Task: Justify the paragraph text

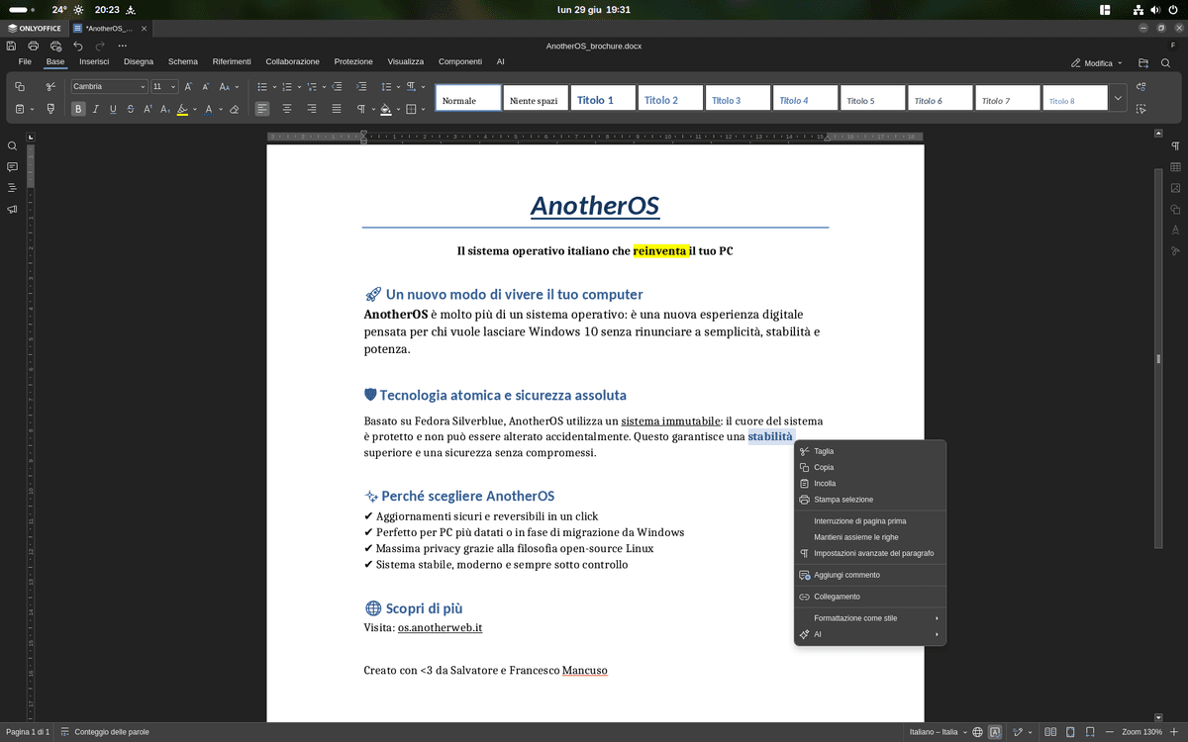Action: [337, 109]
